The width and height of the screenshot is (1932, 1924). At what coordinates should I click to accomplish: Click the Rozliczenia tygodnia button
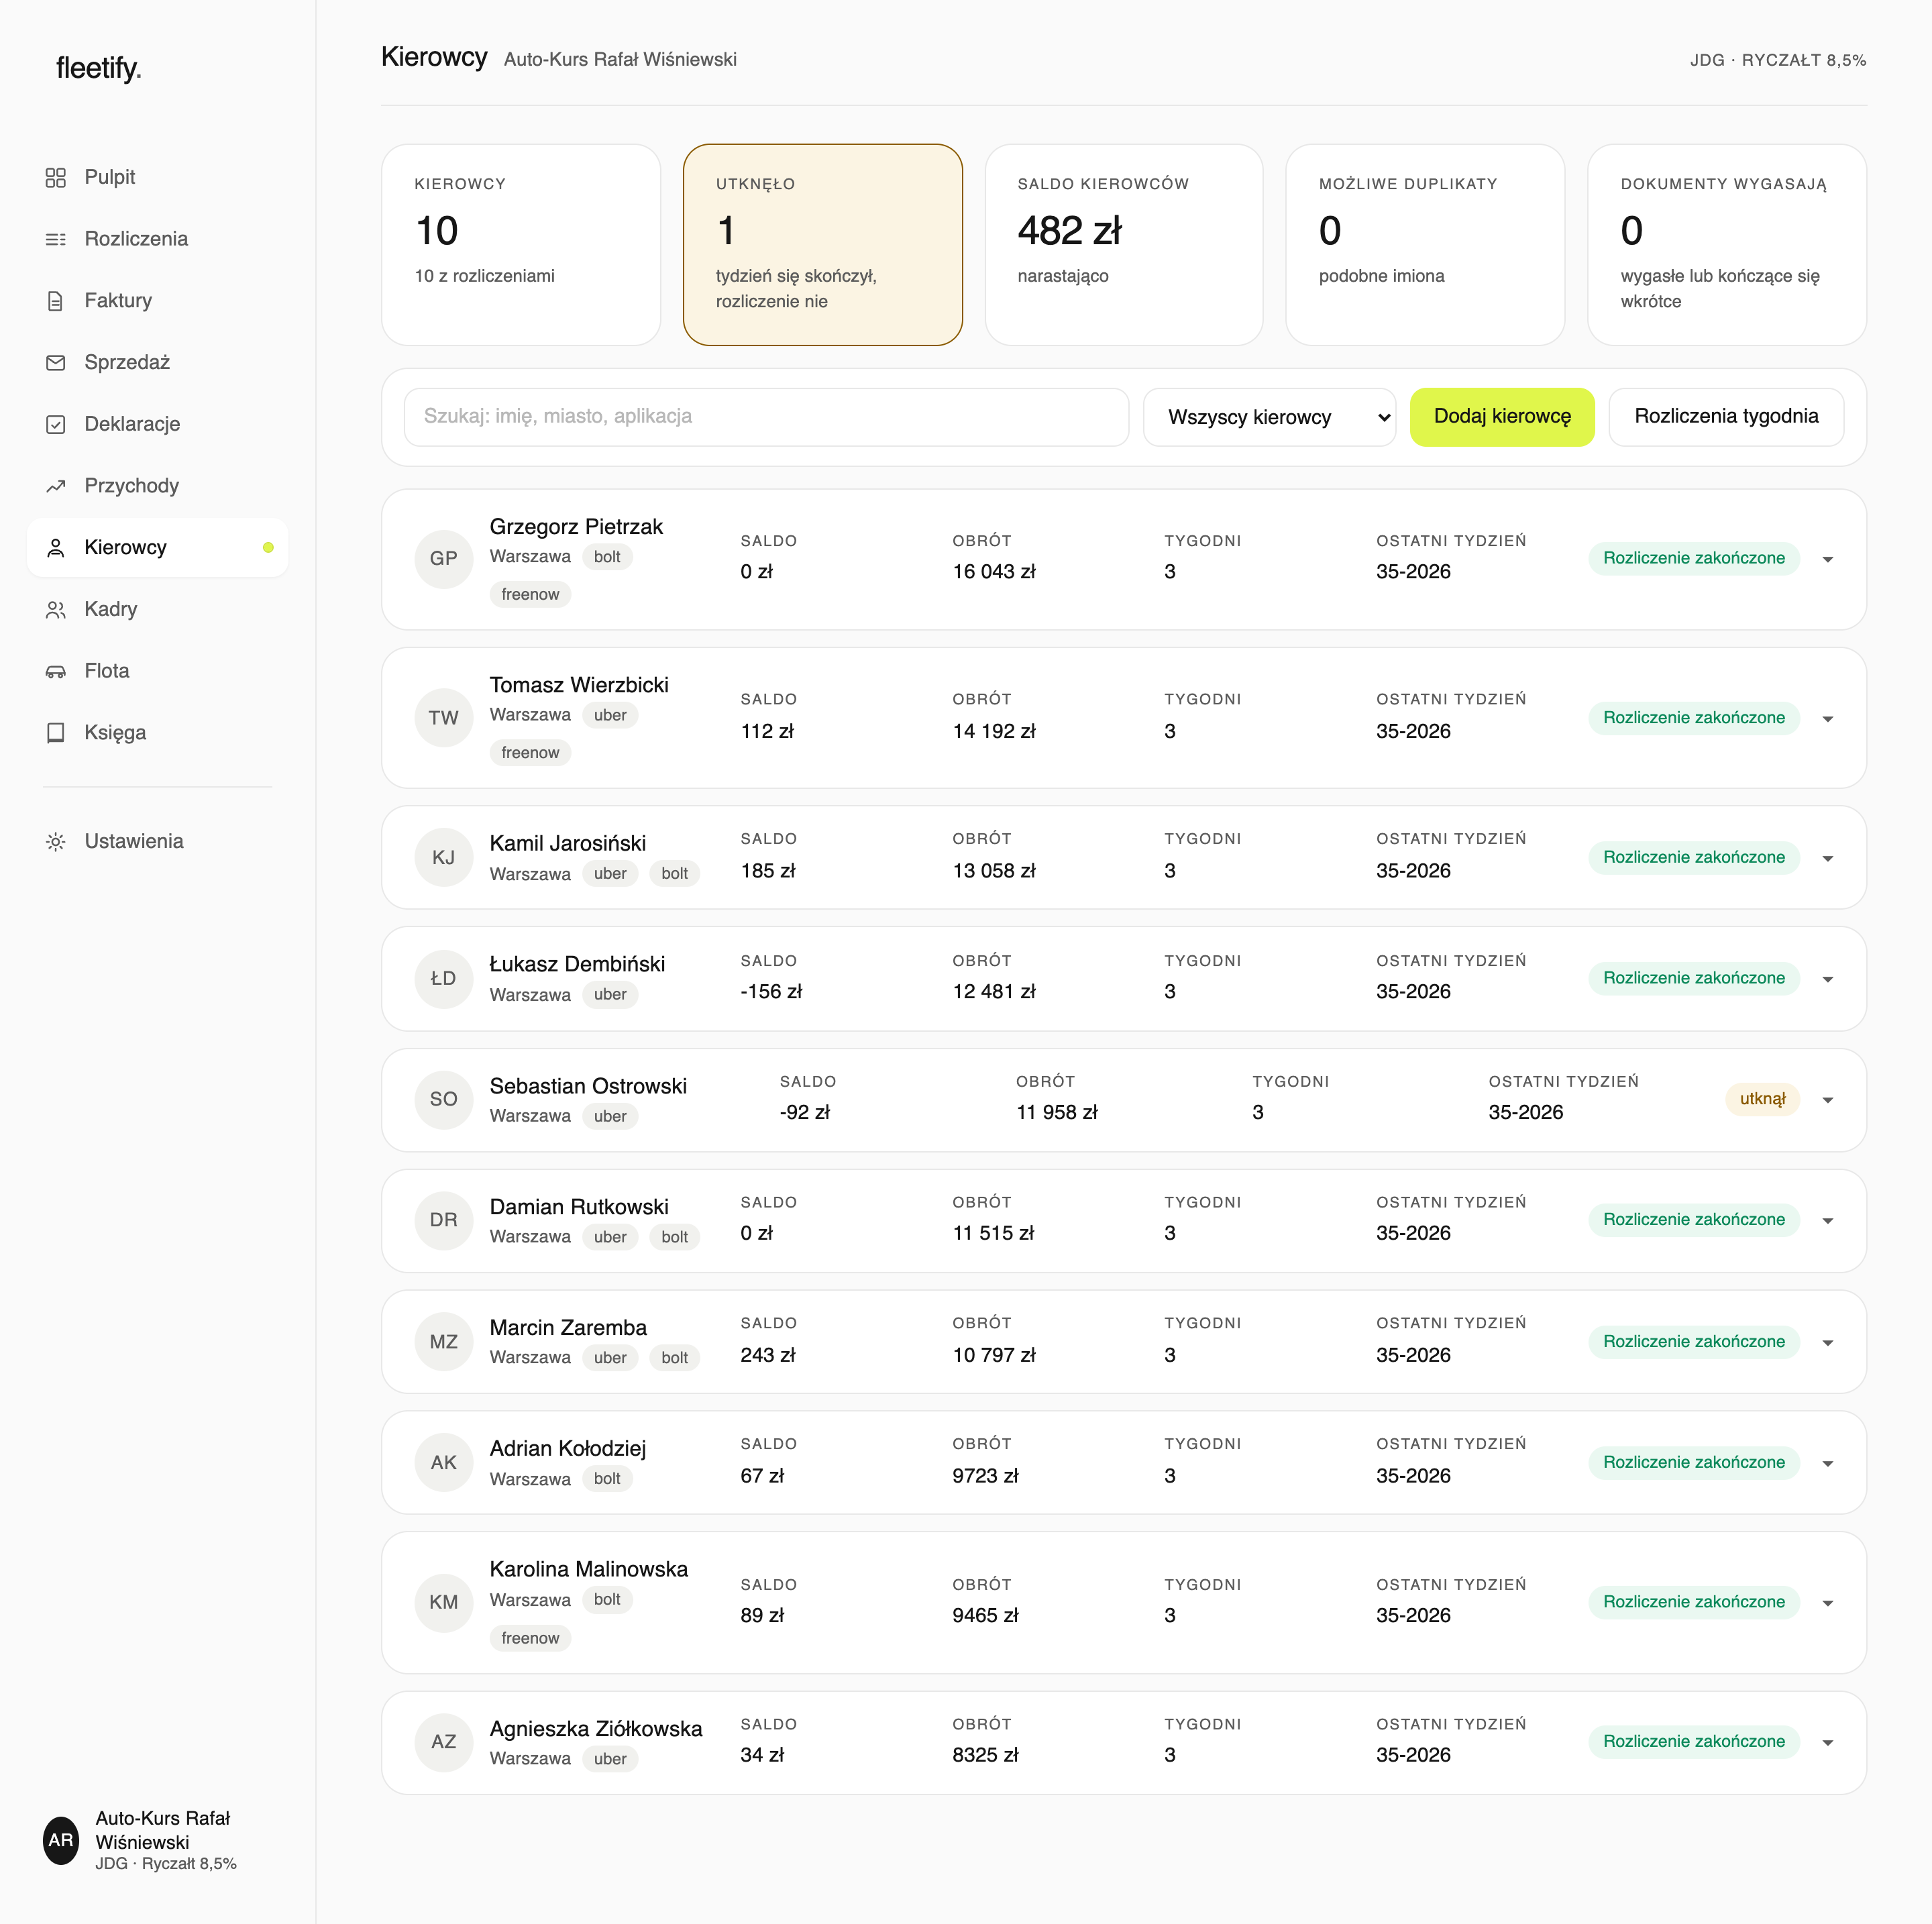click(x=1726, y=417)
